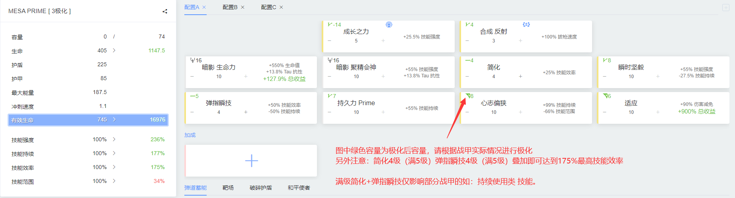Click the 34% ability range value
This screenshot has width=735, height=198.
(x=159, y=181)
